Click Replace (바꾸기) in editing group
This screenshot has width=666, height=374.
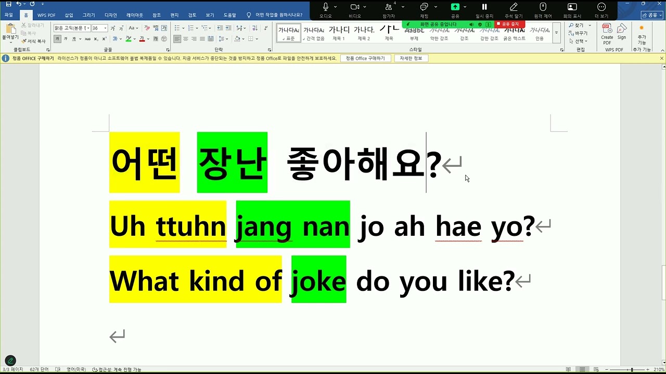click(578, 33)
